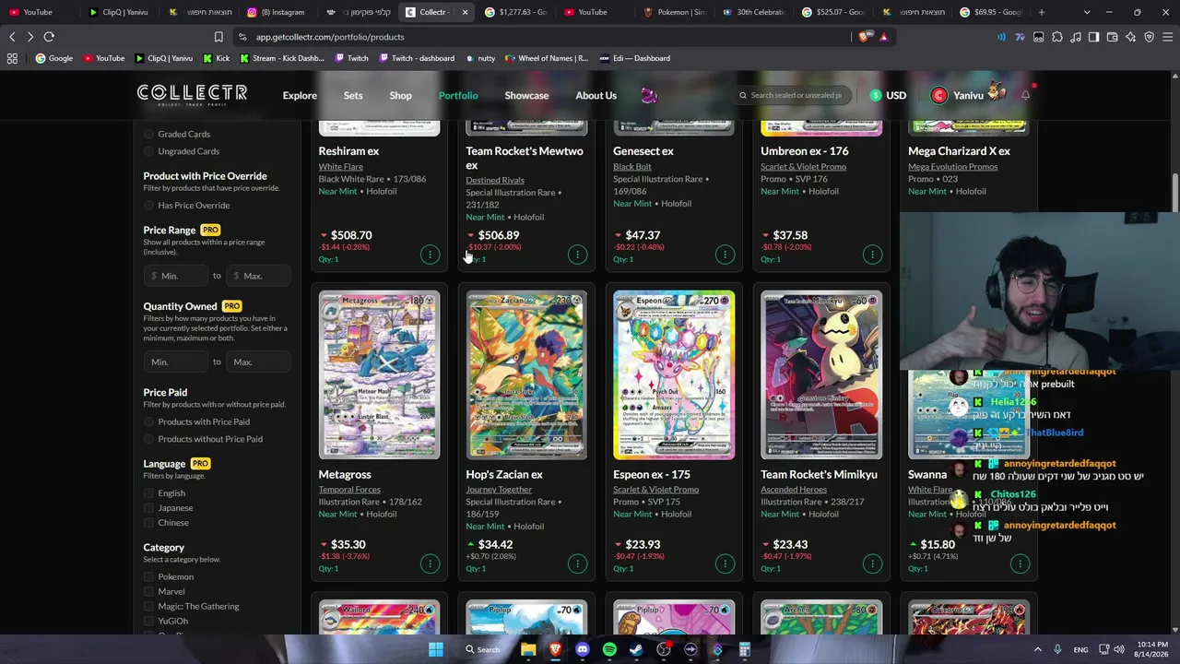Check the Marvel category filter
The image size is (1180, 664).
[148, 591]
